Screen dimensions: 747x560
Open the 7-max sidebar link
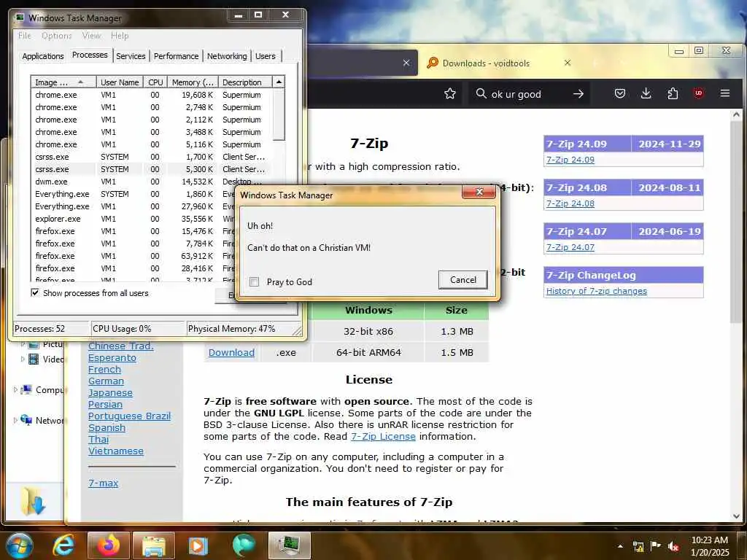click(103, 483)
